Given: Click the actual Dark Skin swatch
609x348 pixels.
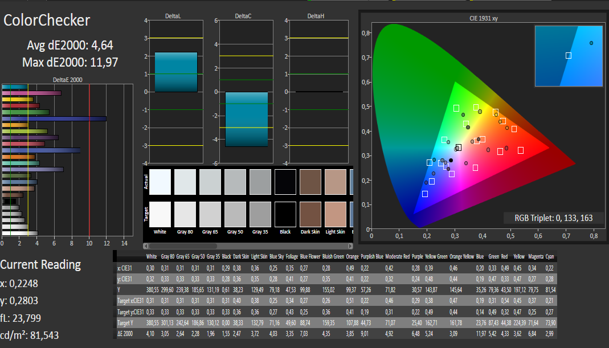Looking at the screenshot, I should [310, 183].
